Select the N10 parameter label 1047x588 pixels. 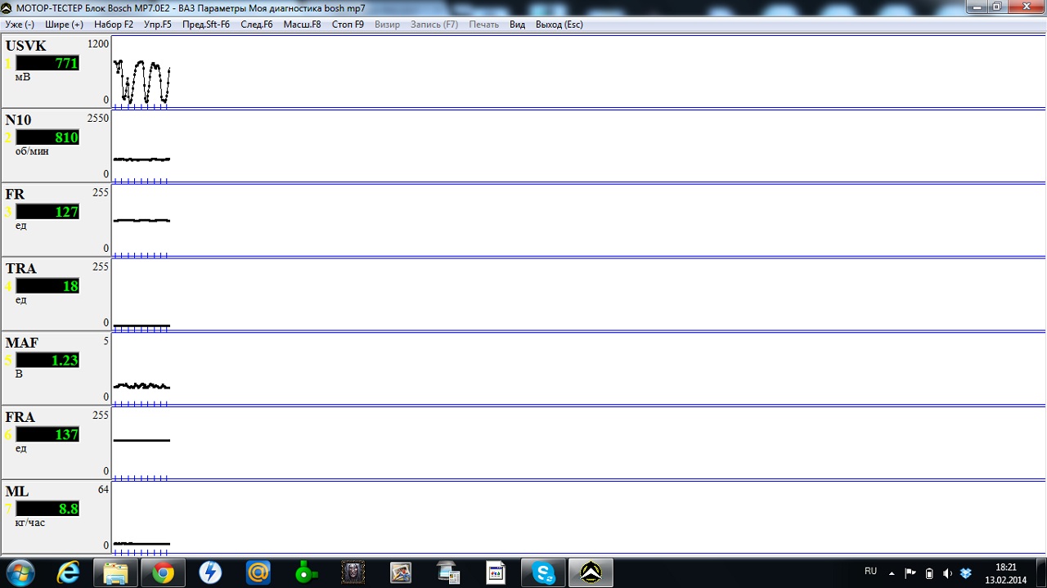pyautogui.click(x=19, y=120)
